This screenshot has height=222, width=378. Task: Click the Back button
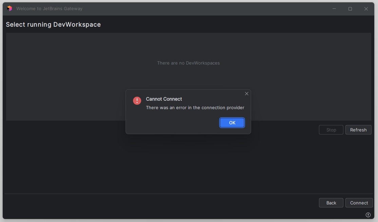331,203
